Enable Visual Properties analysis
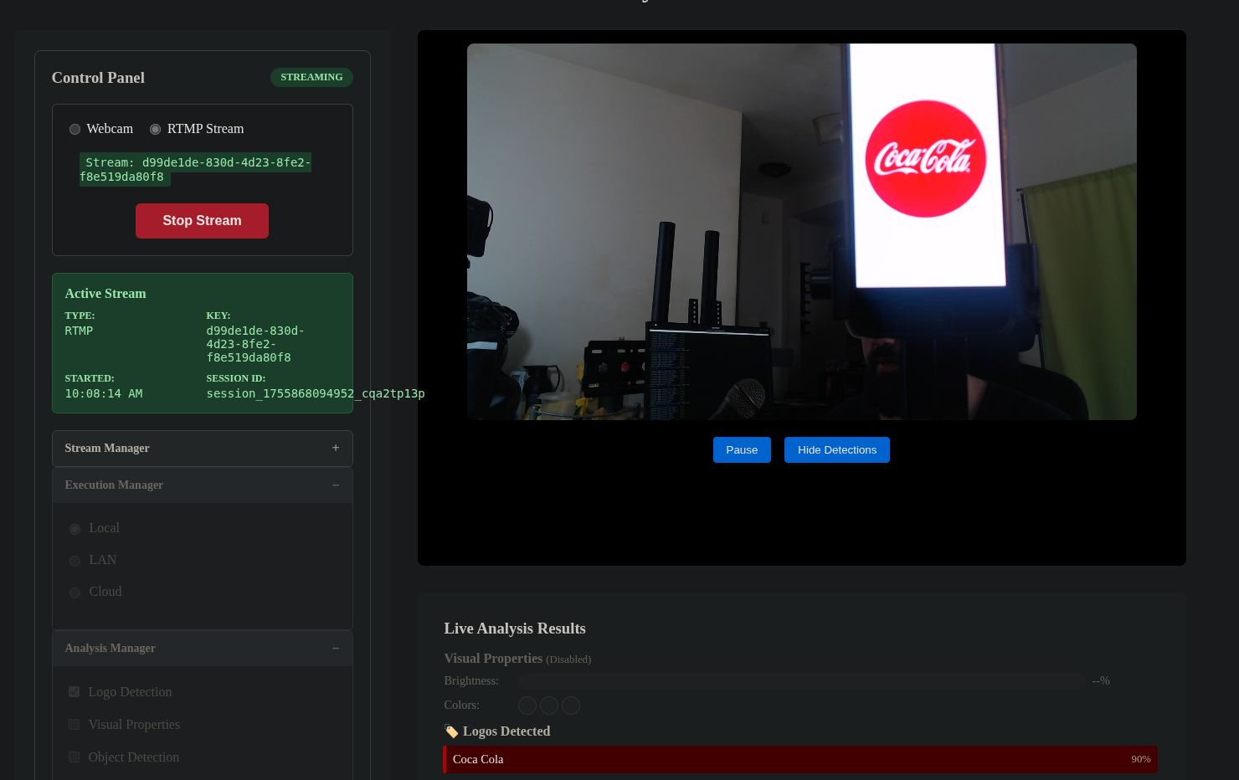The image size is (1239, 780). pos(74,724)
